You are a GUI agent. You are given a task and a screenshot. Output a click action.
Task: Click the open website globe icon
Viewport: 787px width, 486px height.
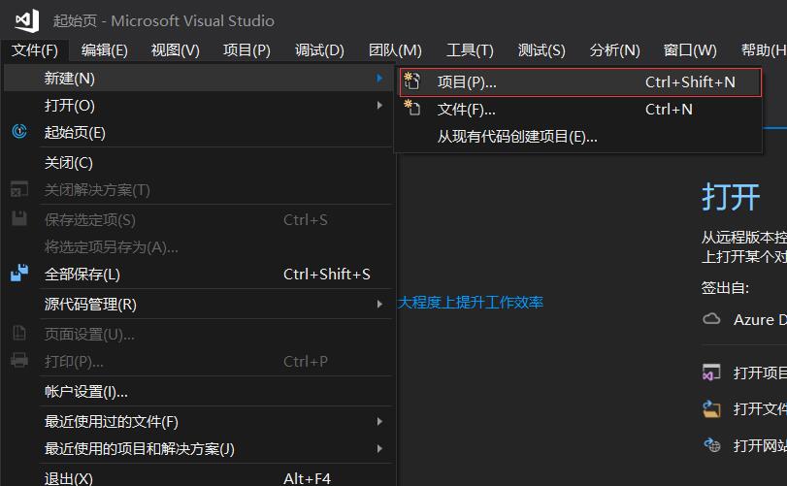[x=711, y=444]
